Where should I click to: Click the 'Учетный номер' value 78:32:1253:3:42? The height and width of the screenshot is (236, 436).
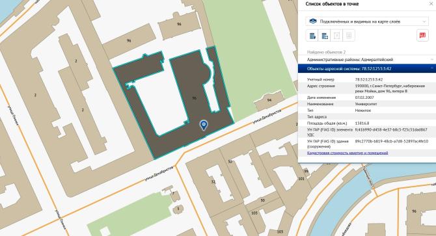click(369, 79)
